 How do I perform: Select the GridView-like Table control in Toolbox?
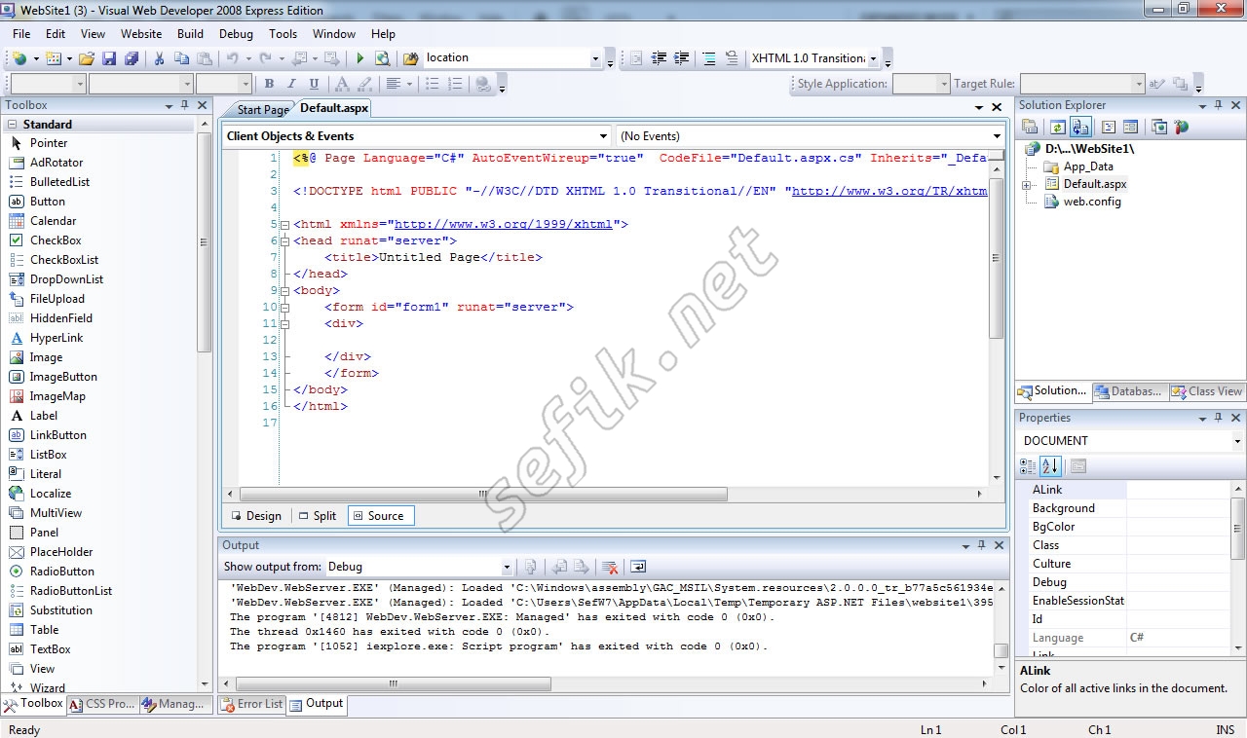44,630
